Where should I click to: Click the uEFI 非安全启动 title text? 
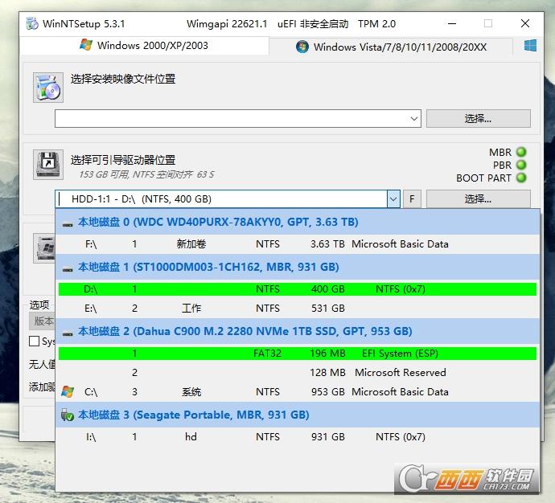pos(313,23)
